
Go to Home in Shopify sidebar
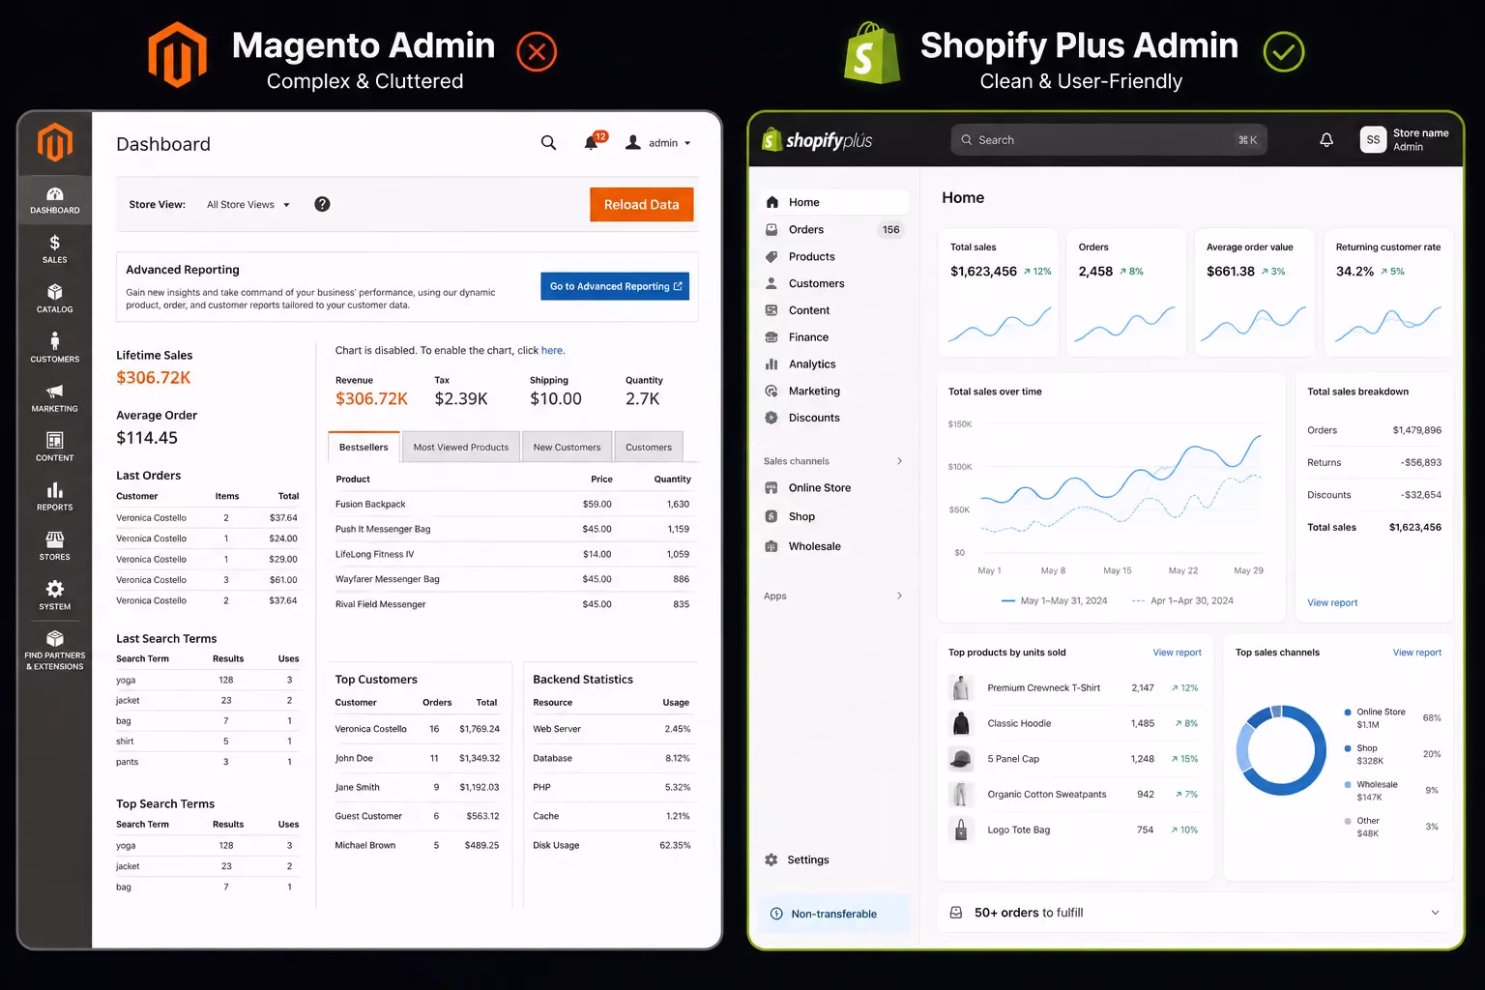tap(832, 202)
